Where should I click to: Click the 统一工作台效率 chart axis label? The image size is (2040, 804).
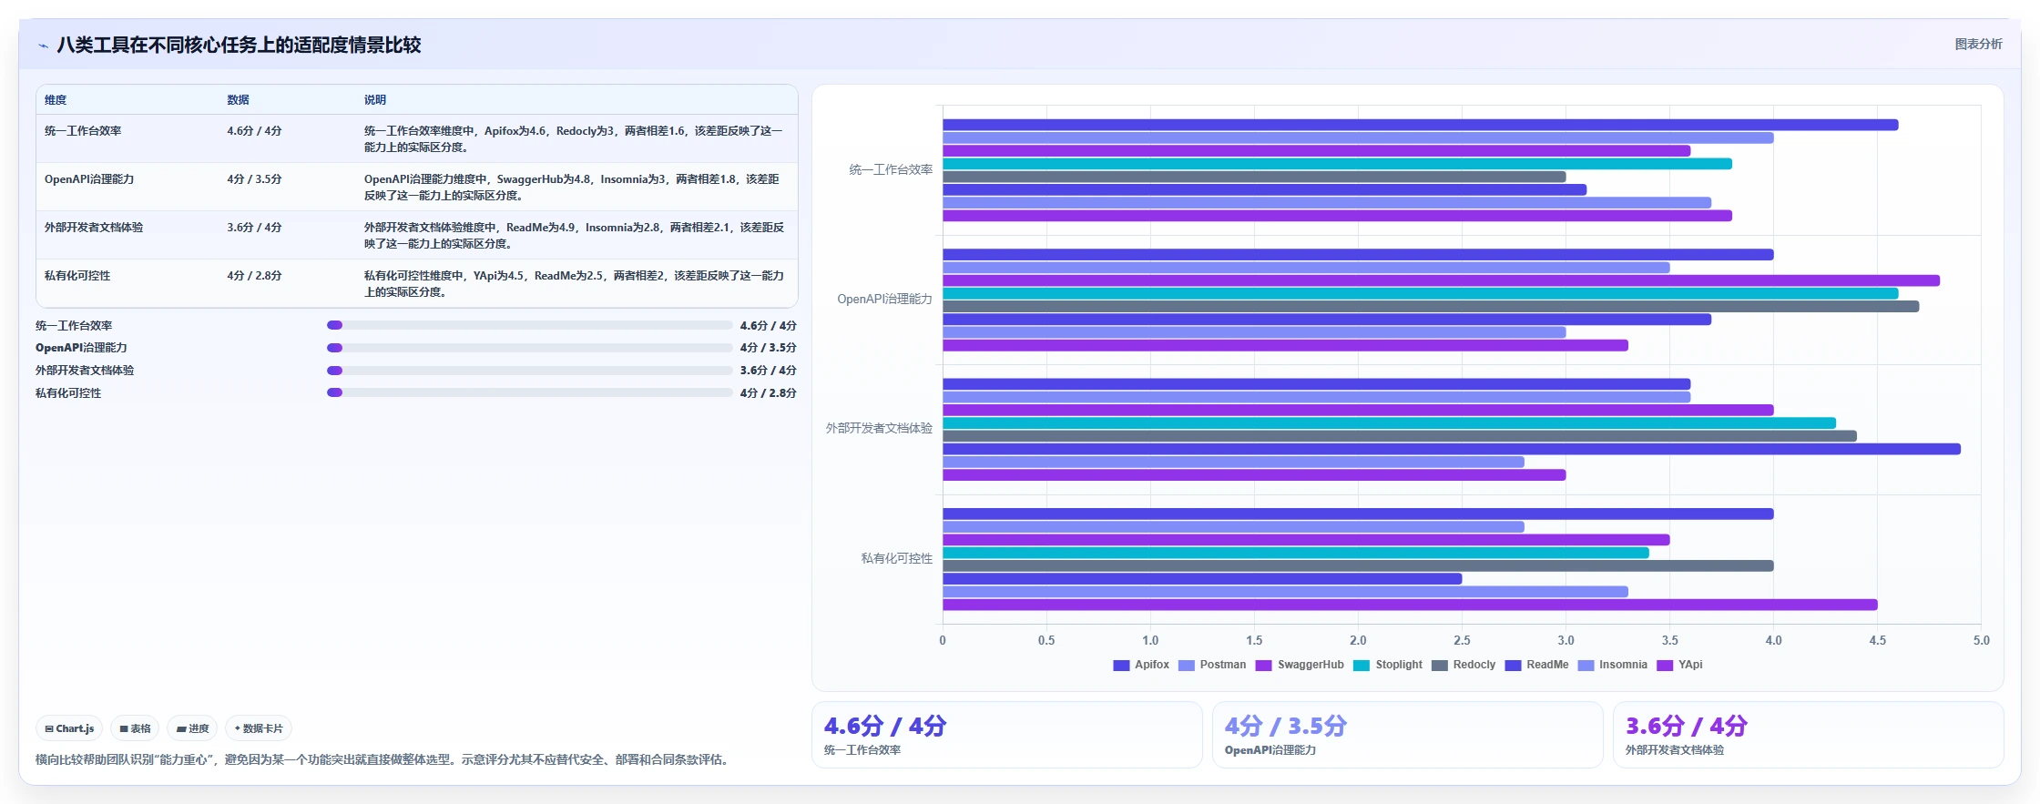pos(891,170)
